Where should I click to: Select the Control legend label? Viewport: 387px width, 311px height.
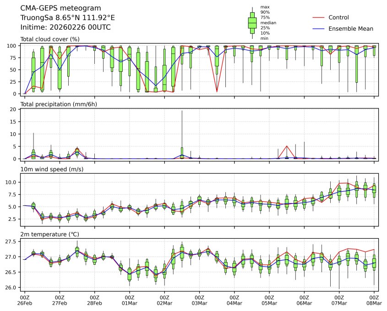pos(338,18)
